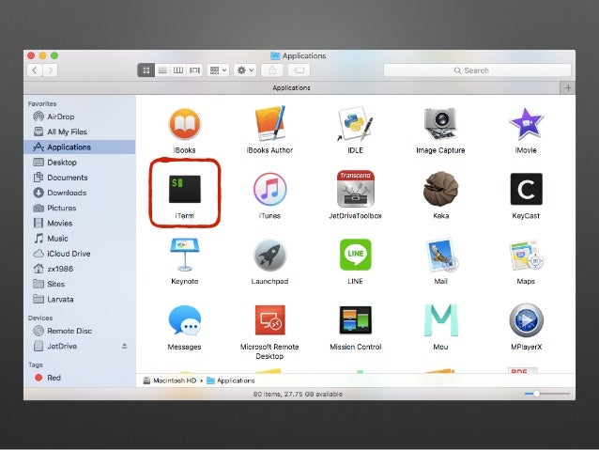Select the Launchpad rocket icon
This screenshot has height=450, width=599.
pos(269,255)
